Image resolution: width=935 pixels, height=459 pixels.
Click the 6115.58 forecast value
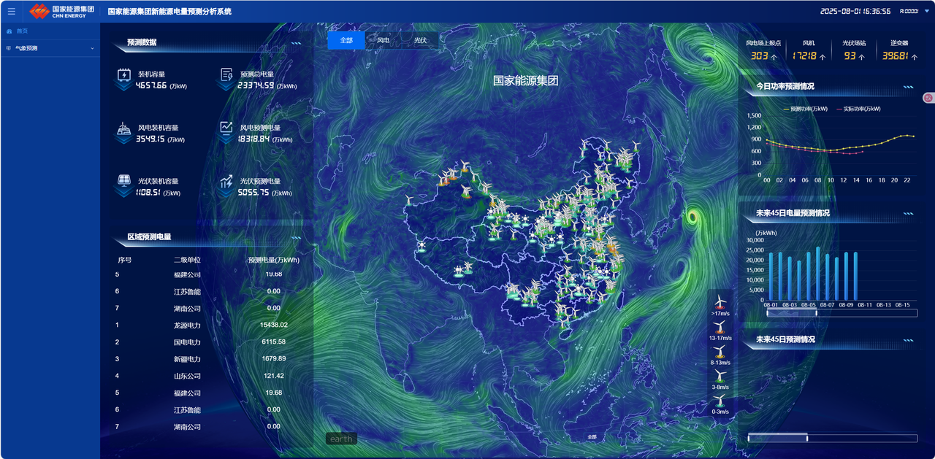[274, 342]
